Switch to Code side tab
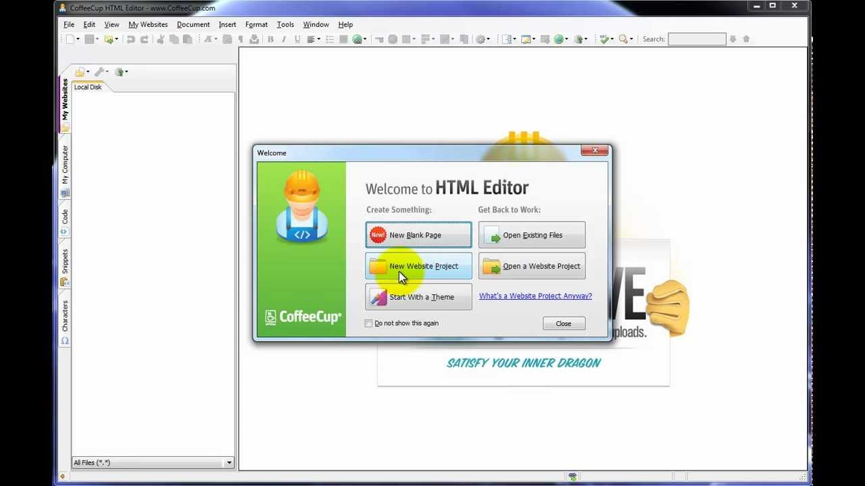865x486 pixels. pos(65,222)
